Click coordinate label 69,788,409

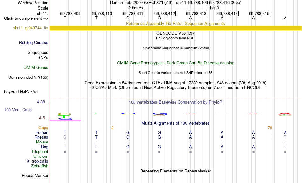(70, 13)
